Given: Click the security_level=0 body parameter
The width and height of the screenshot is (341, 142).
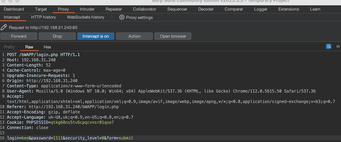Looking at the screenshot, I should (85, 138).
